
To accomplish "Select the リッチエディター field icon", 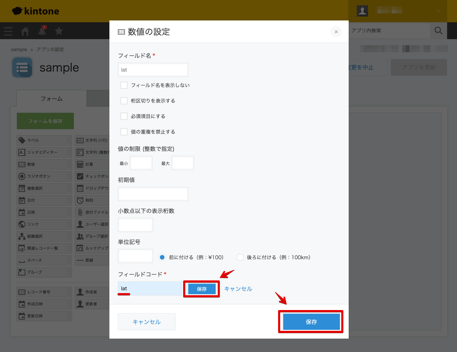I will coord(22,152).
